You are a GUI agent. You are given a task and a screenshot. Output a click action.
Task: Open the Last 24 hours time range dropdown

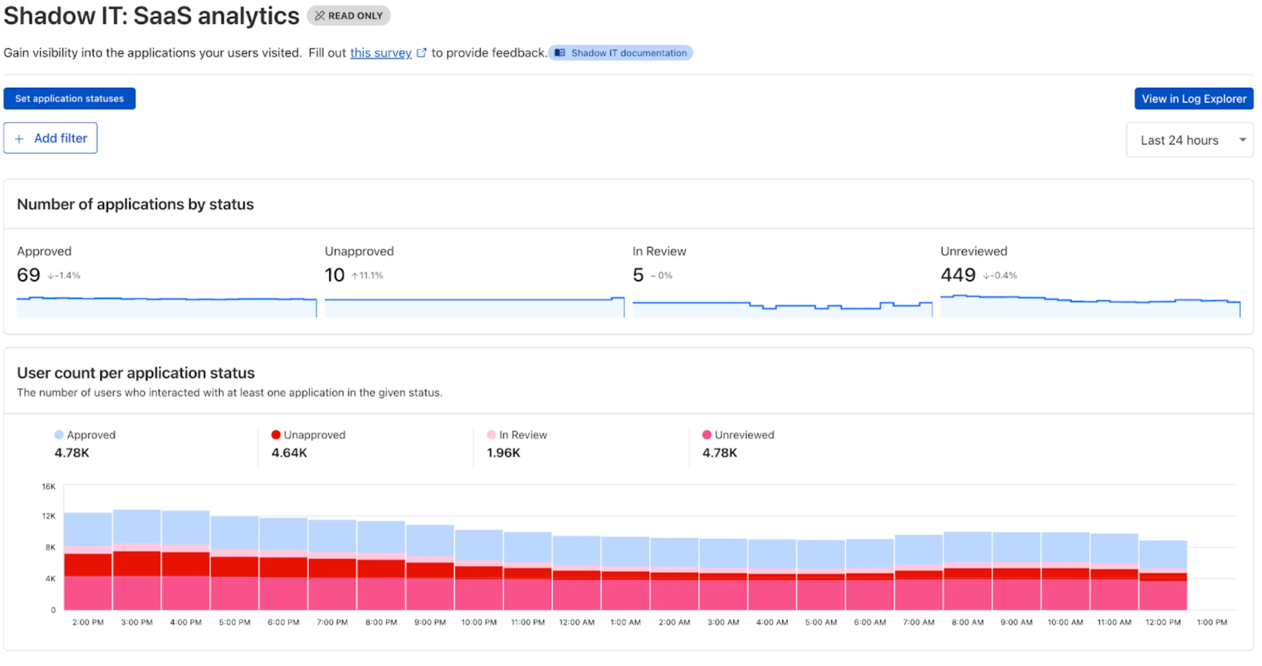[1189, 140]
